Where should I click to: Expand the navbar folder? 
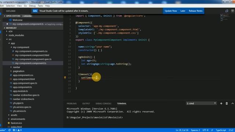pyautogui.click(x=17, y=67)
